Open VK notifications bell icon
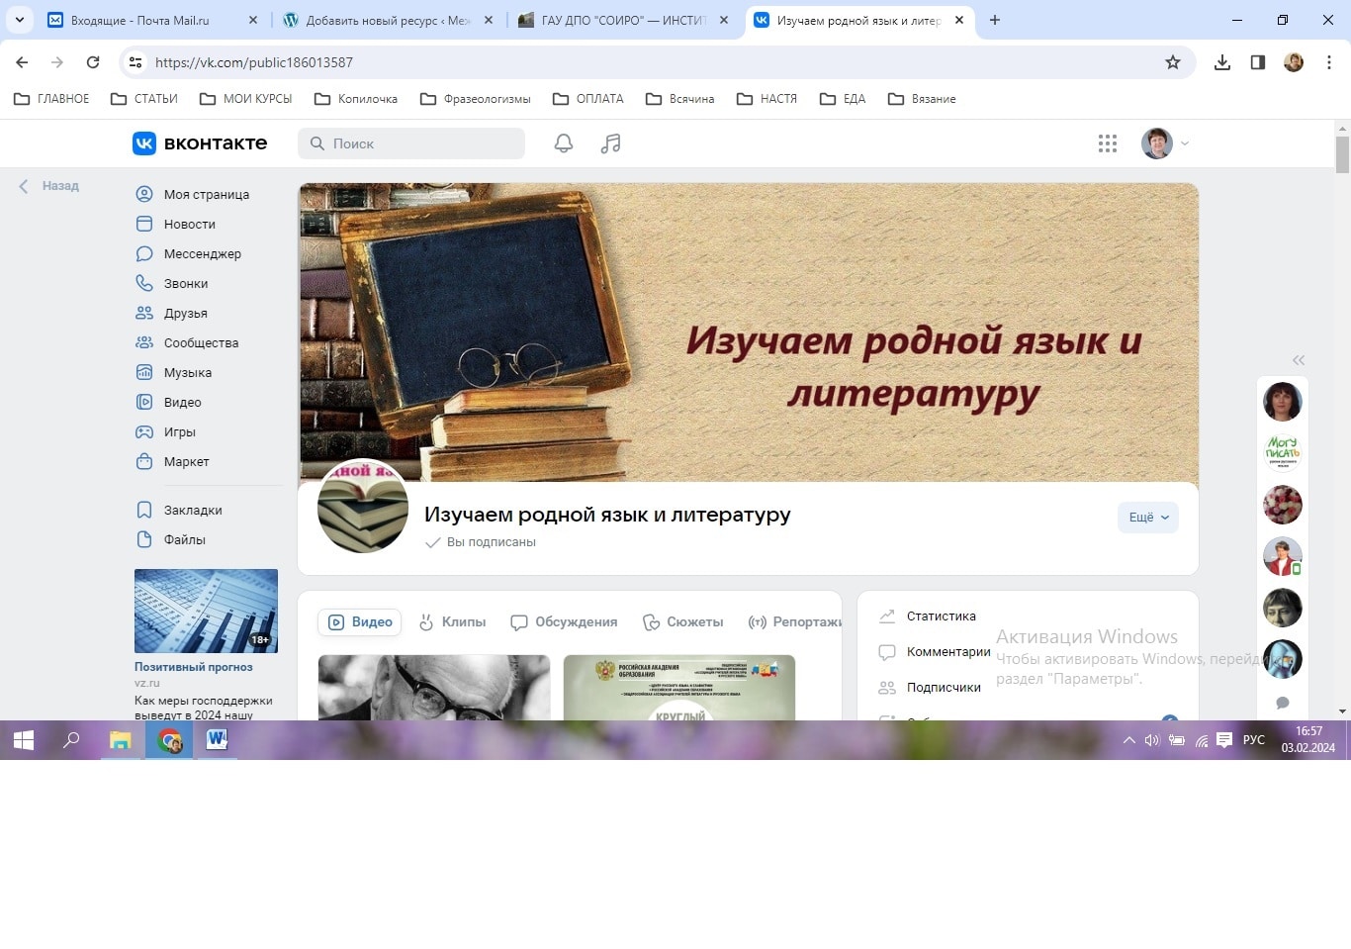1351x949 pixels. tap(563, 143)
